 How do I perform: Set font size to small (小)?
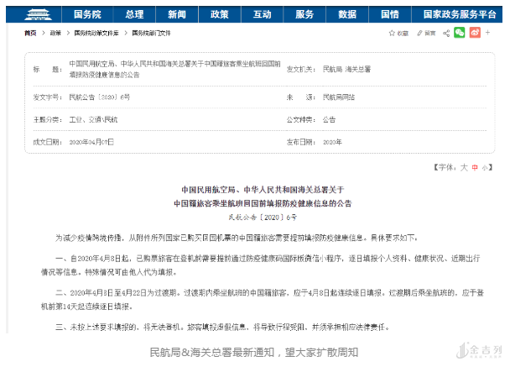tap(484, 166)
